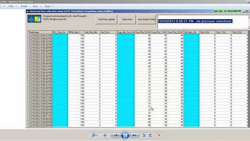Viewport: 250px width, 141px height.
Task: Click the Vib_Z column header
Action: [x=240, y=32]
